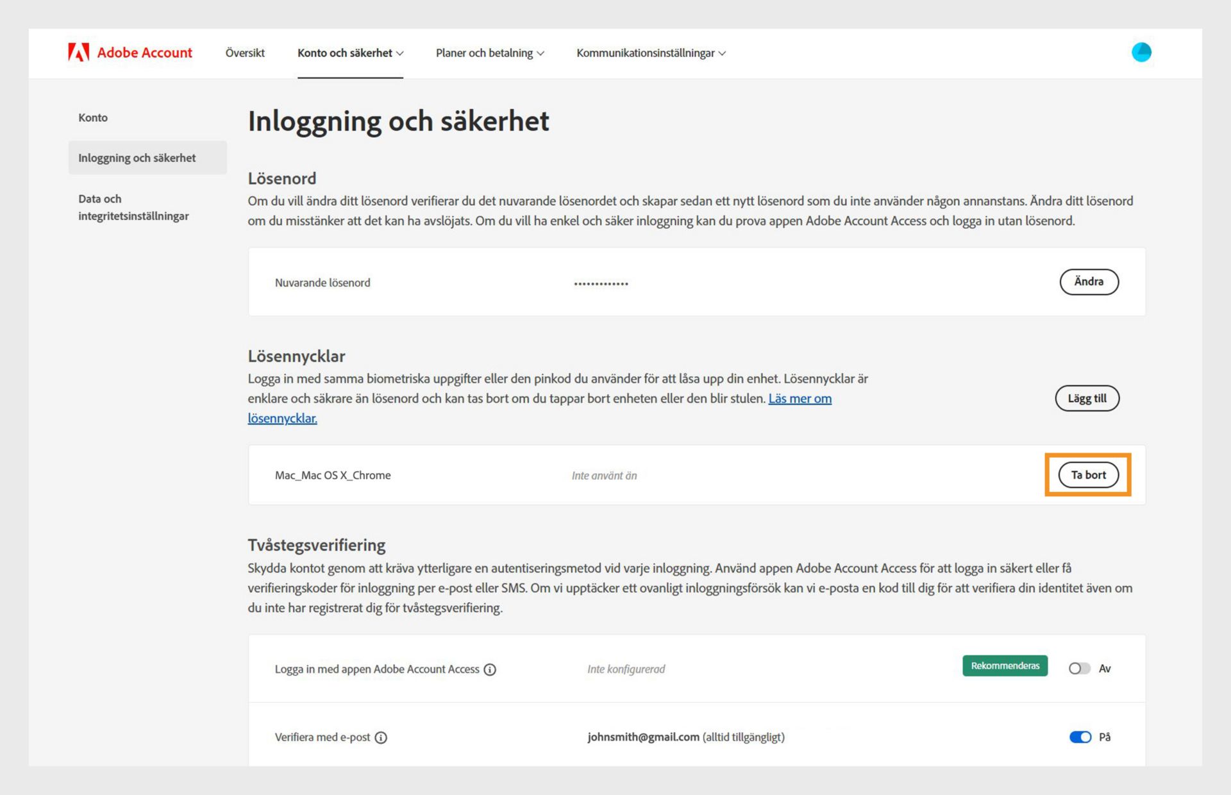Enable Adobe Account Access login toggle

(1079, 669)
